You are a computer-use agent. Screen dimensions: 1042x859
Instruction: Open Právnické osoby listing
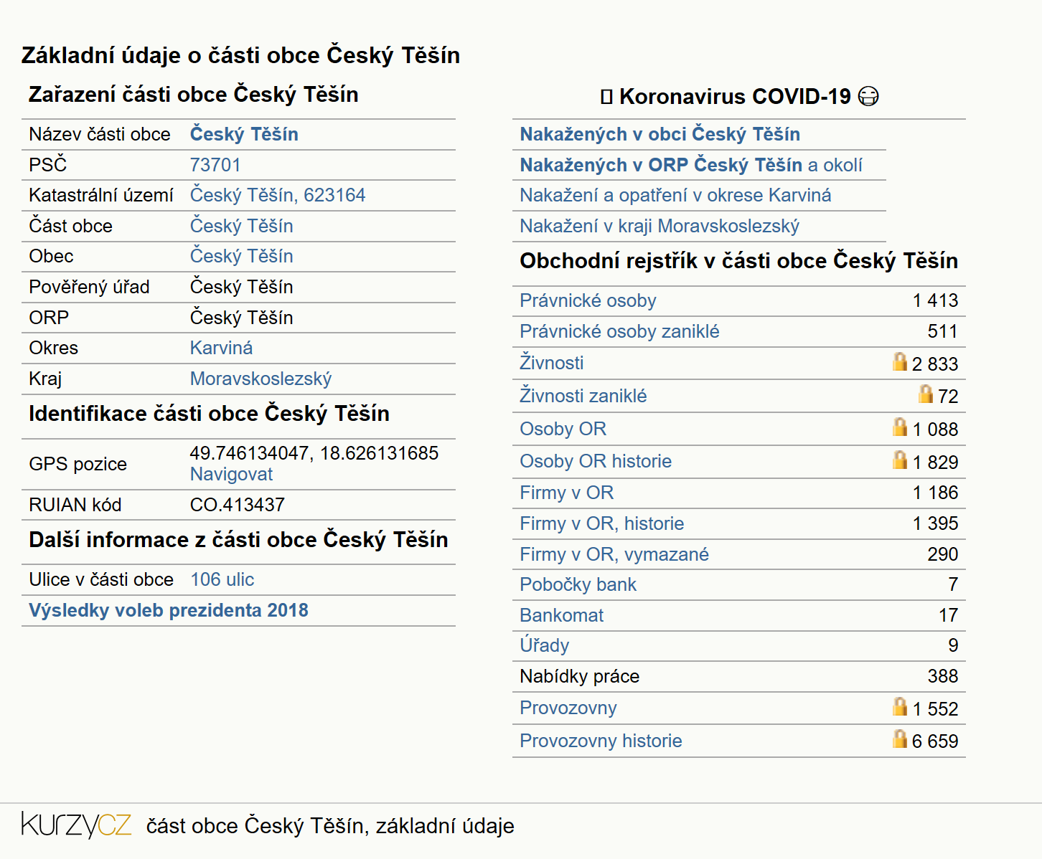(x=588, y=300)
